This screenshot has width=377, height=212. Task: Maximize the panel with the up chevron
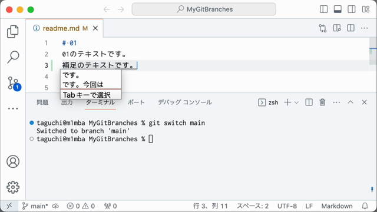click(x=350, y=102)
